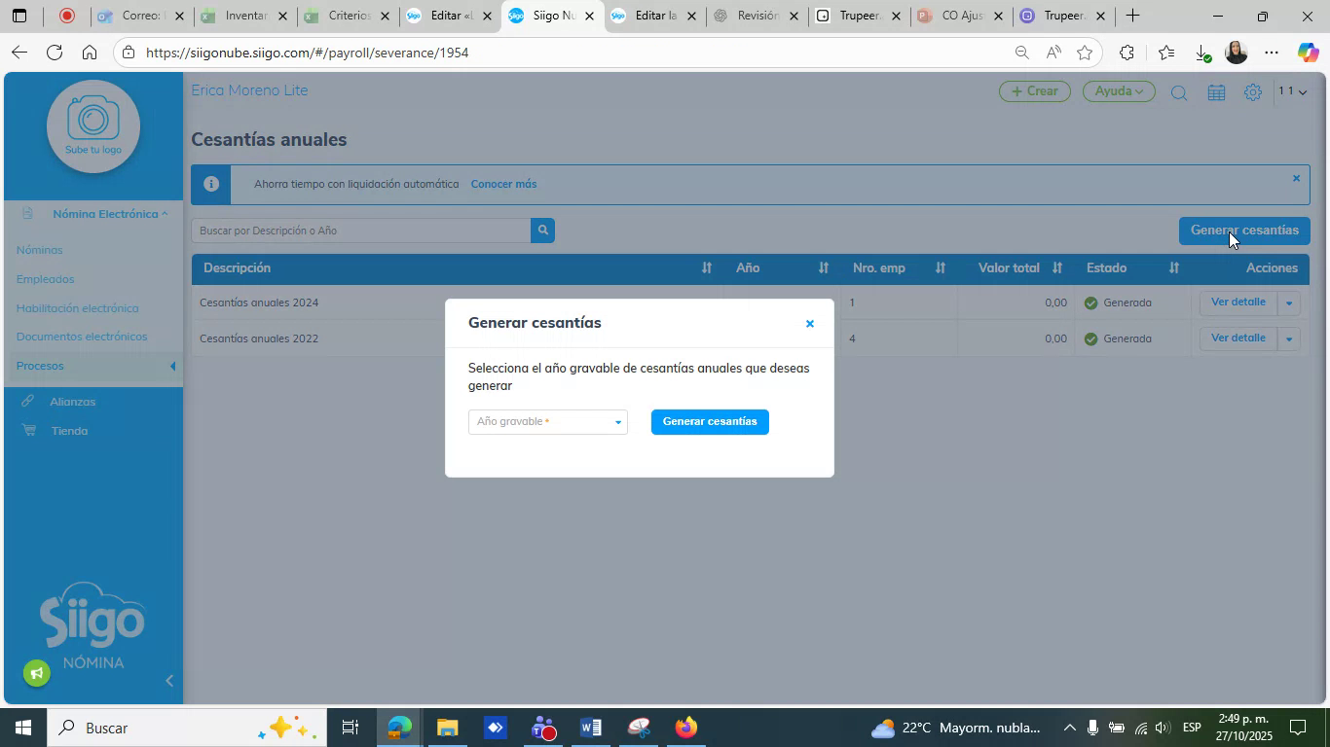Add page to favorites star icon
This screenshot has width=1330, height=747.
(1085, 53)
